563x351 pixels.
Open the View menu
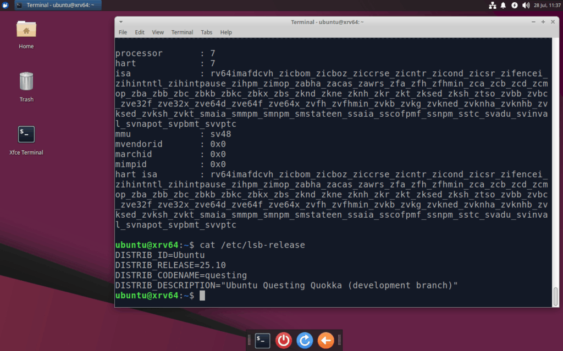(158, 32)
